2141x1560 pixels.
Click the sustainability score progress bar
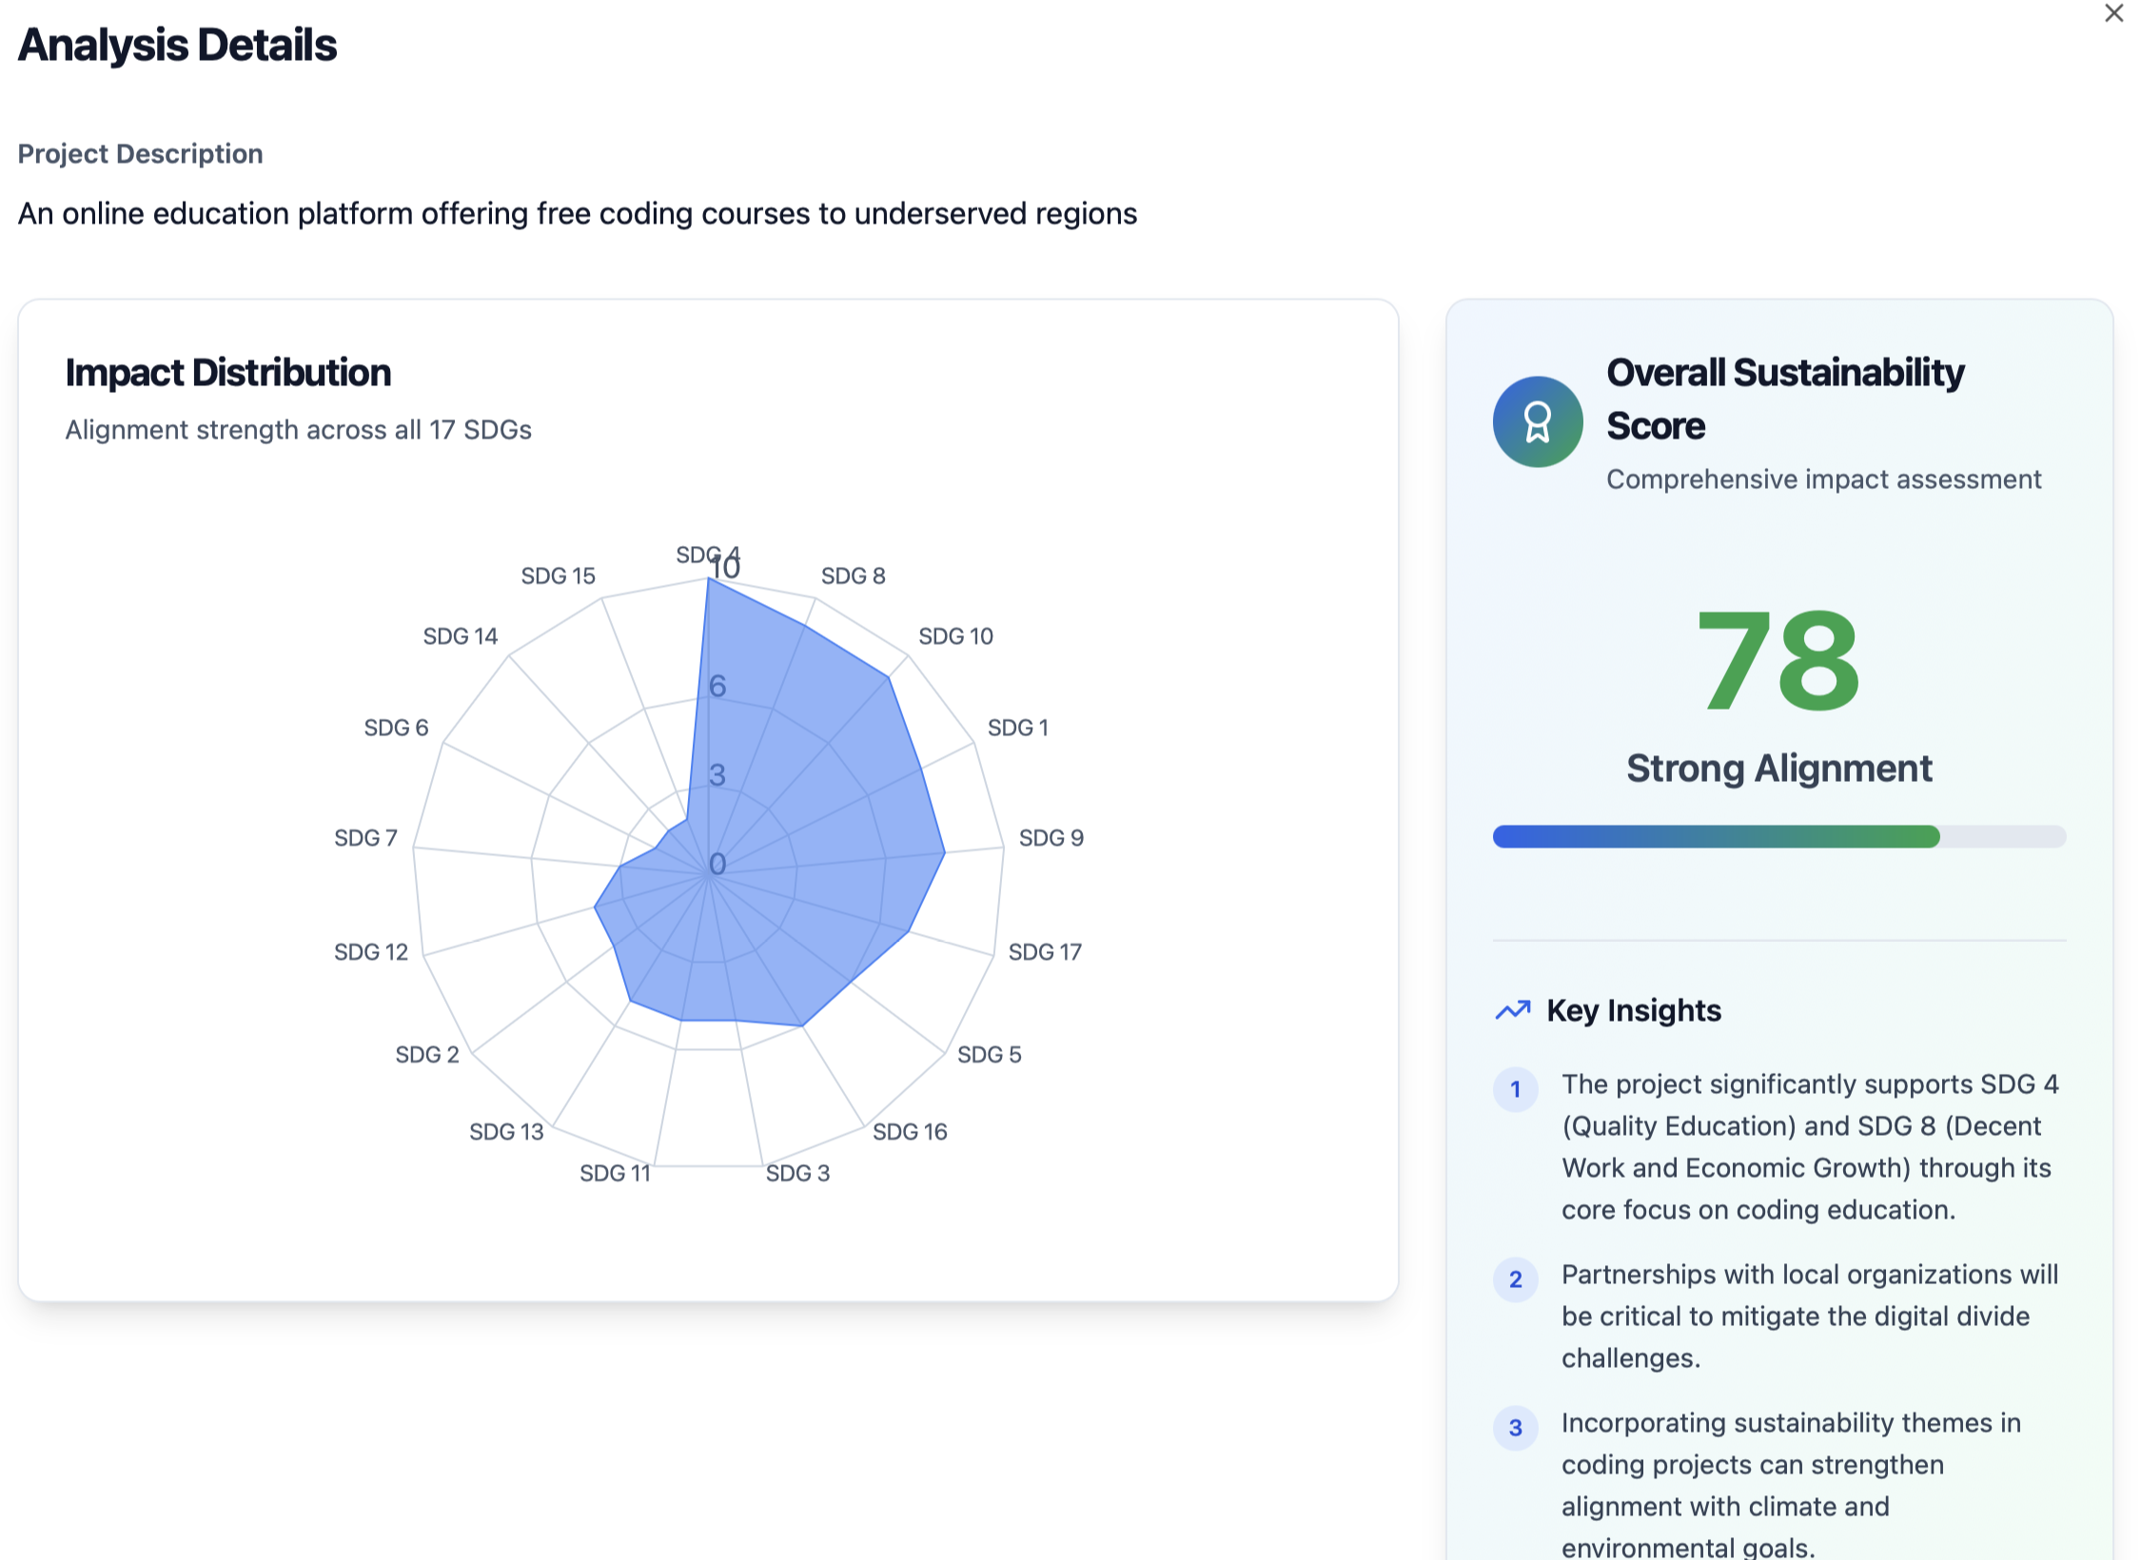pyautogui.click(x=1778, y=836)
